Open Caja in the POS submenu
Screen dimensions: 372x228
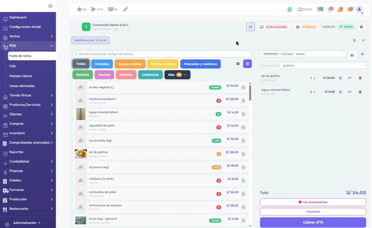pos(13,66)
